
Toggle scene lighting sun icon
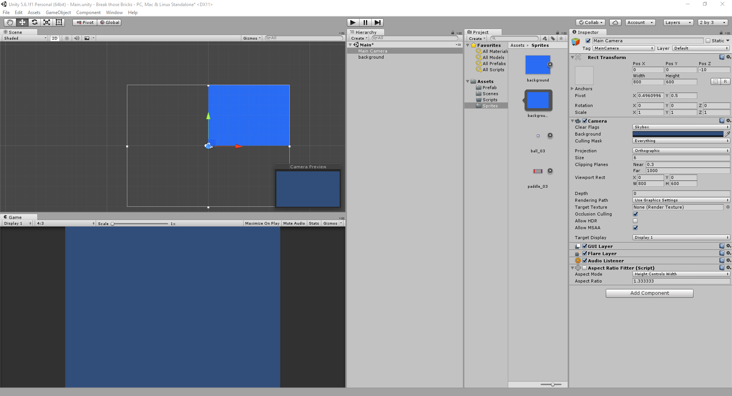67,38
